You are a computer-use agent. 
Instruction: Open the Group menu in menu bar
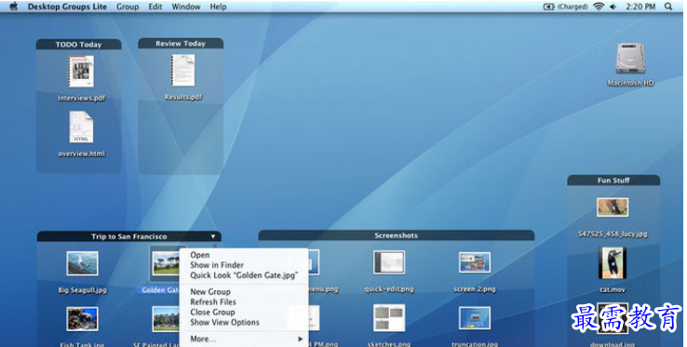[128, 7]
